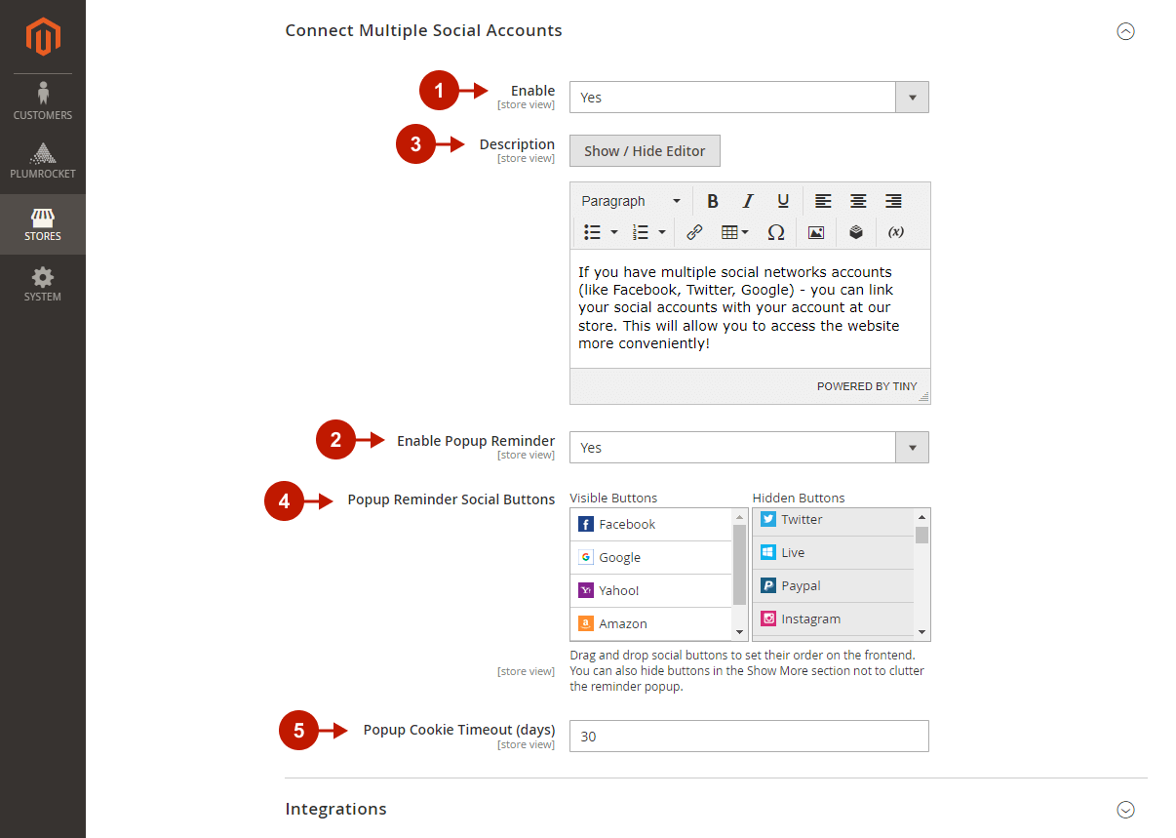Toggle italic formatting in the editor

pyautogui.click(x=748, y=201)
